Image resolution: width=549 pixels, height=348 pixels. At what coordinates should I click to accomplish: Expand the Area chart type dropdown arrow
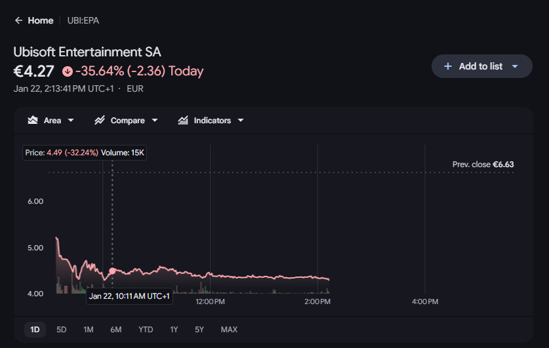[71, 121]
